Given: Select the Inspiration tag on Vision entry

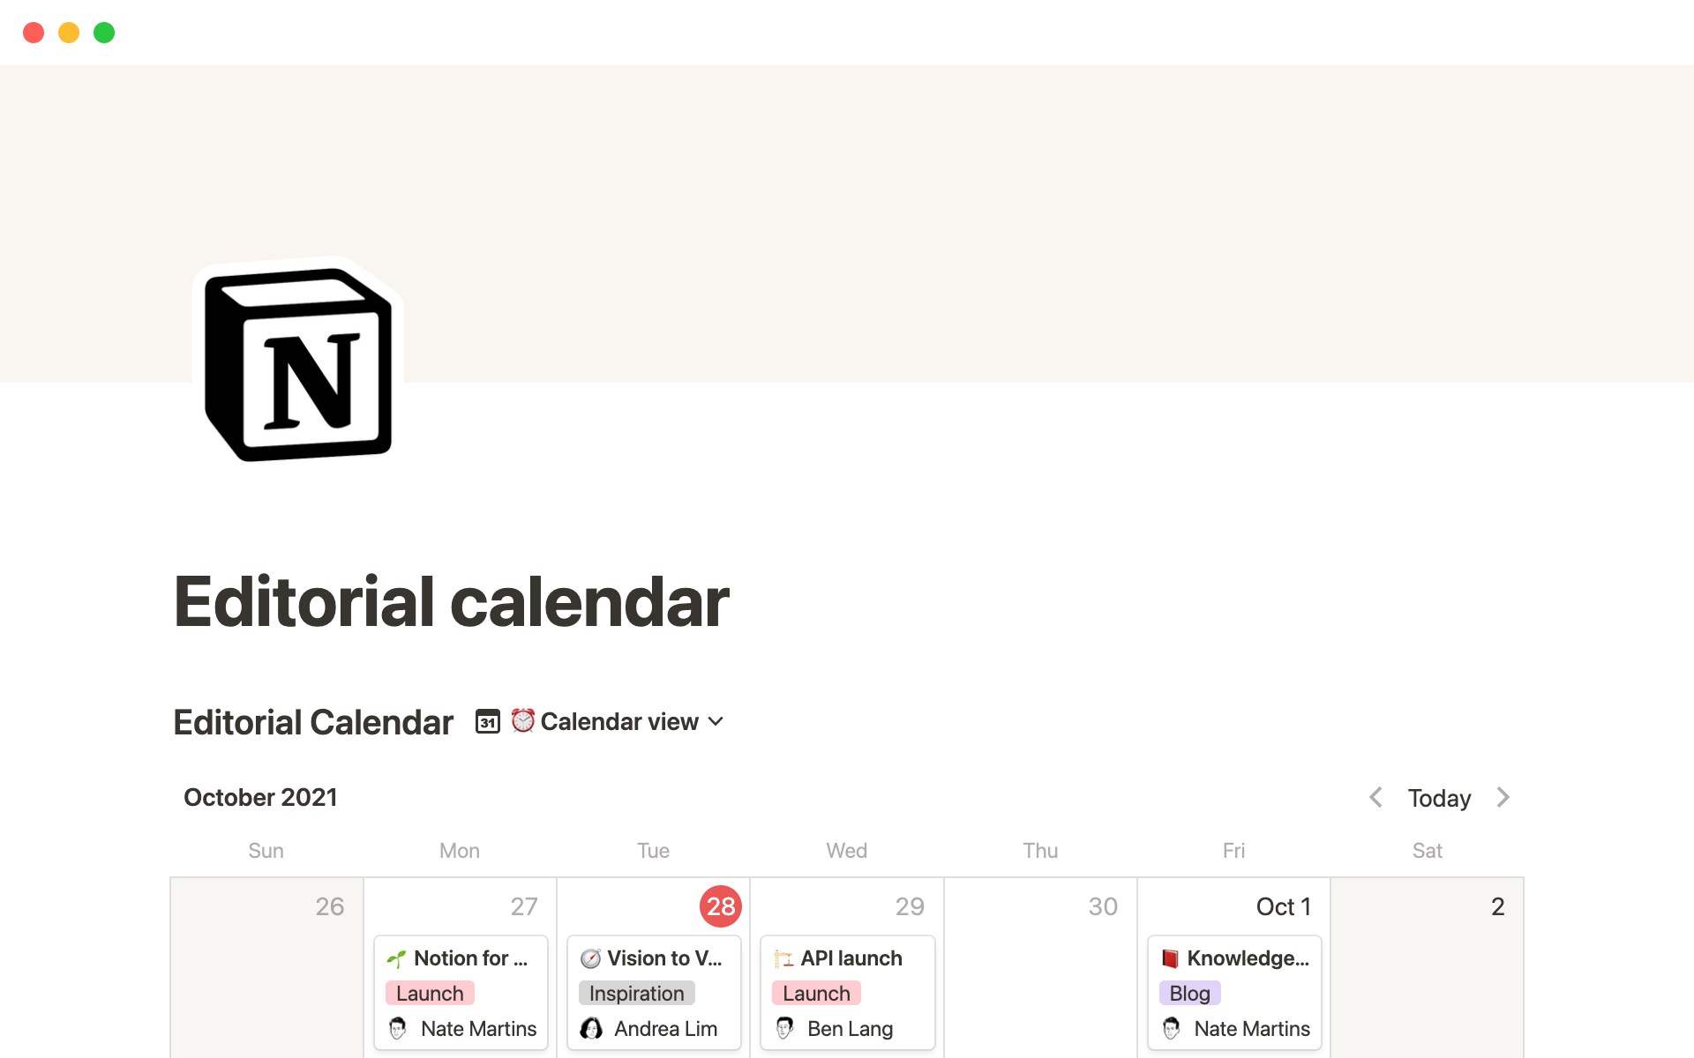Looking at the screenshot, I should [634, 992].
